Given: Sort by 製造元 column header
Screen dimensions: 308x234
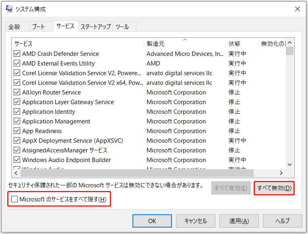Looking at the screenshot, I should click(x=185, y=43).
